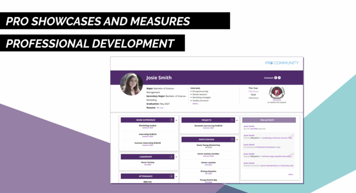Collapse the Projects section

coord(237,120)
